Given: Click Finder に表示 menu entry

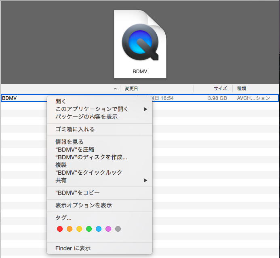Looking at the screenshot, I should pyautogui.click(x=73, y=248).
